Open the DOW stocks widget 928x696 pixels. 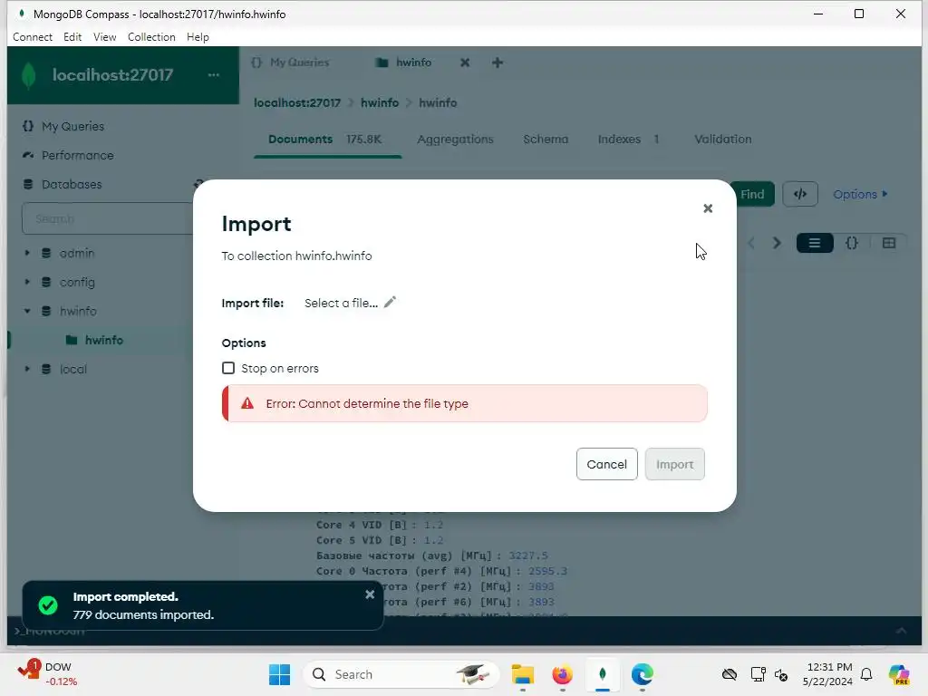[47, 674]
